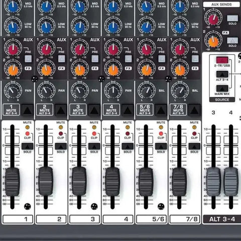
Task: Click channel 7/8 blue LOW EQ knob
Action: 180,27
